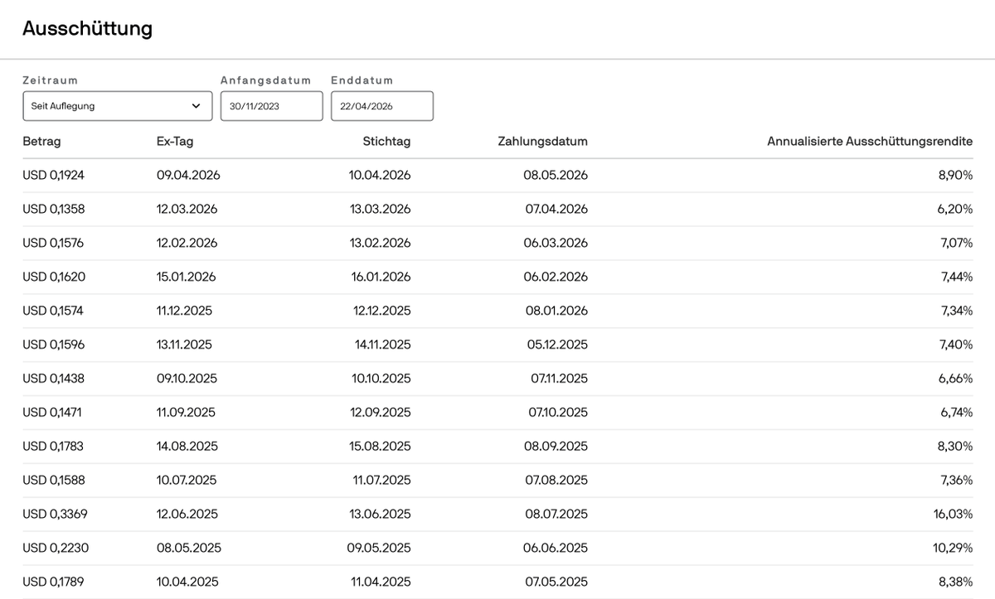Screen dimensions: 995x599
Task: Select amount USD 0,2230
Action: point(55,548)
